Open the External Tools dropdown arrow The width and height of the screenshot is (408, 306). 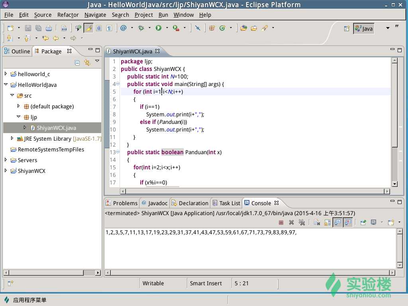click(185, 27)
